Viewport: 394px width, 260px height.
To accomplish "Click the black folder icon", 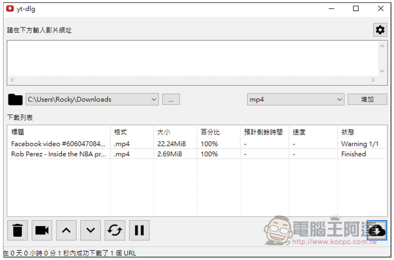I will tap(15, 100).
